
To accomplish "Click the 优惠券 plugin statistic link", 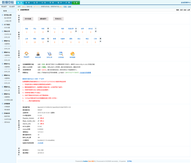I will coord(63,39).
